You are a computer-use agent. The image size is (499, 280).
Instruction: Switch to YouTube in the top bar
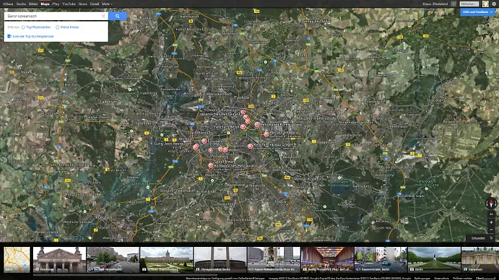(69, 4)
